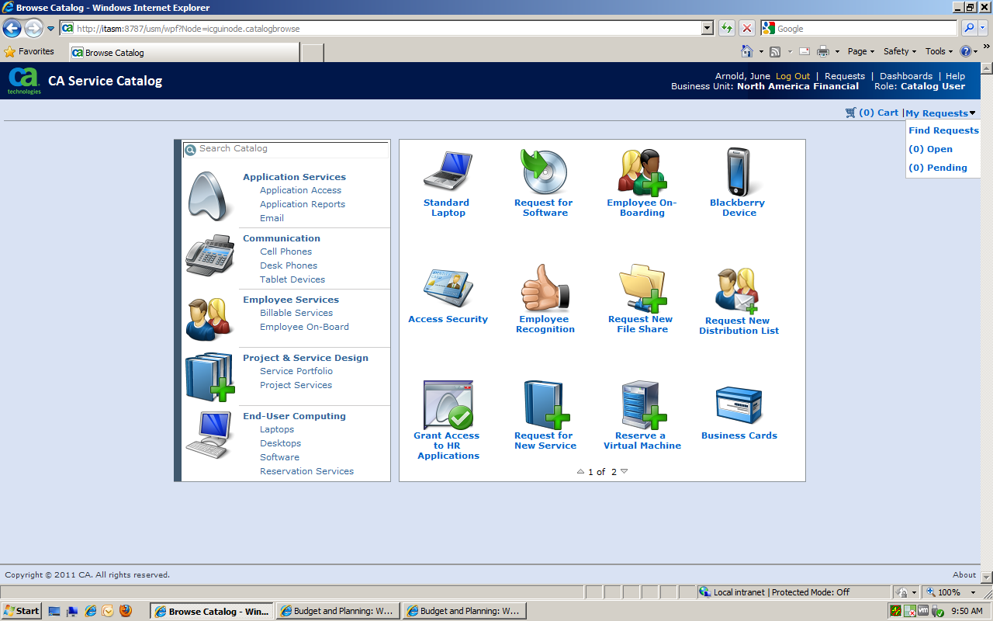
Task: Select the Request for New Service icon
Action: 546,404
